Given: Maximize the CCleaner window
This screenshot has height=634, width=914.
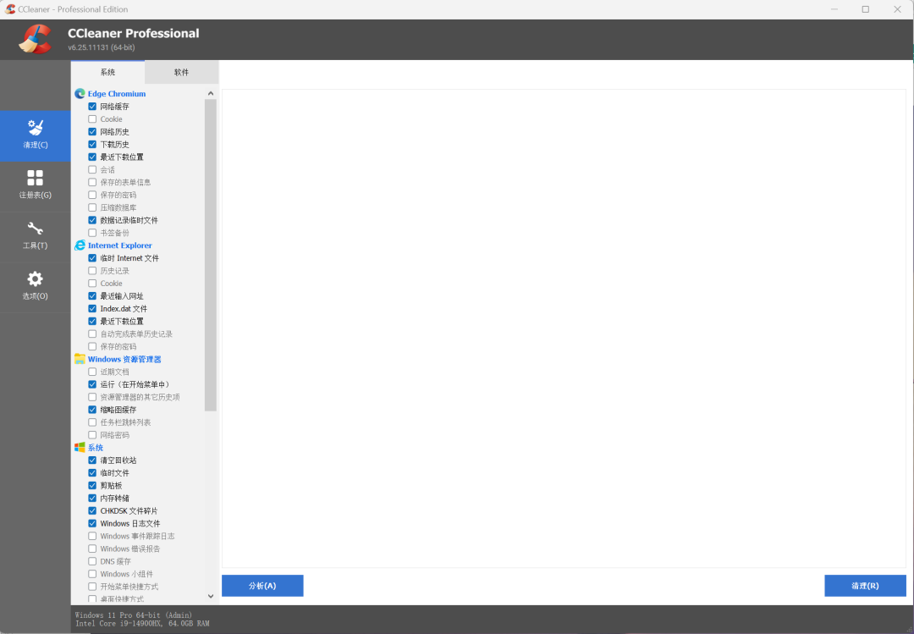Looking at the screenshot, I should pyautogui.click(x=866, y=9).
